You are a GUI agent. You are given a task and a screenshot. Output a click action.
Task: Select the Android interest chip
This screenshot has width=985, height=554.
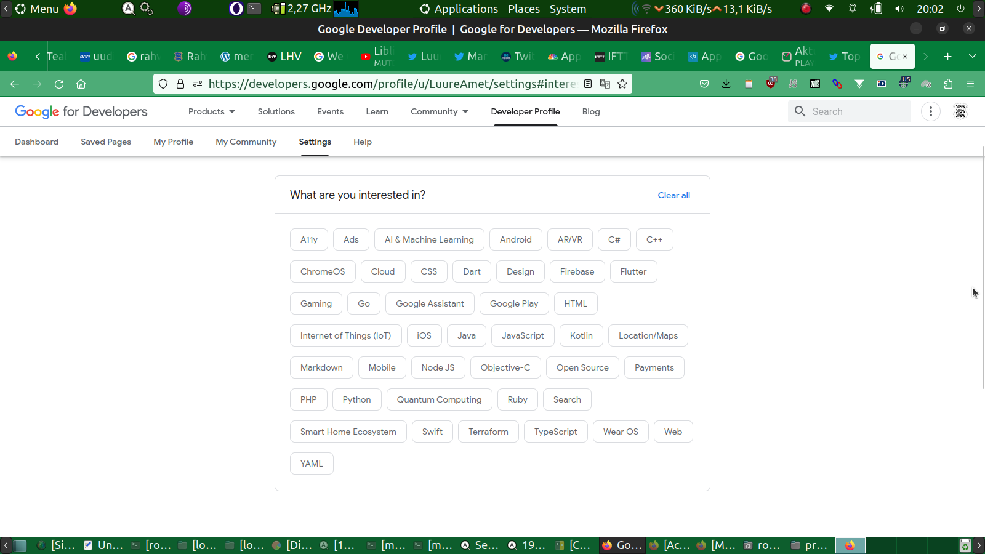(516, 239)
